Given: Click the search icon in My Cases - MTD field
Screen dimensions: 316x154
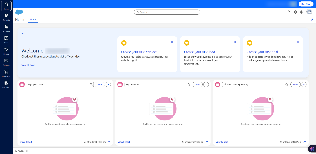Looking at the screenshot, I should 189,85.
